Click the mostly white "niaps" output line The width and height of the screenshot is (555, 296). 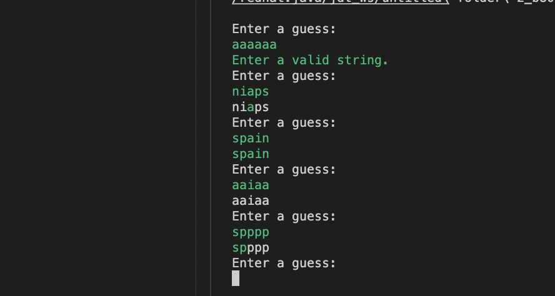point(250,107)
